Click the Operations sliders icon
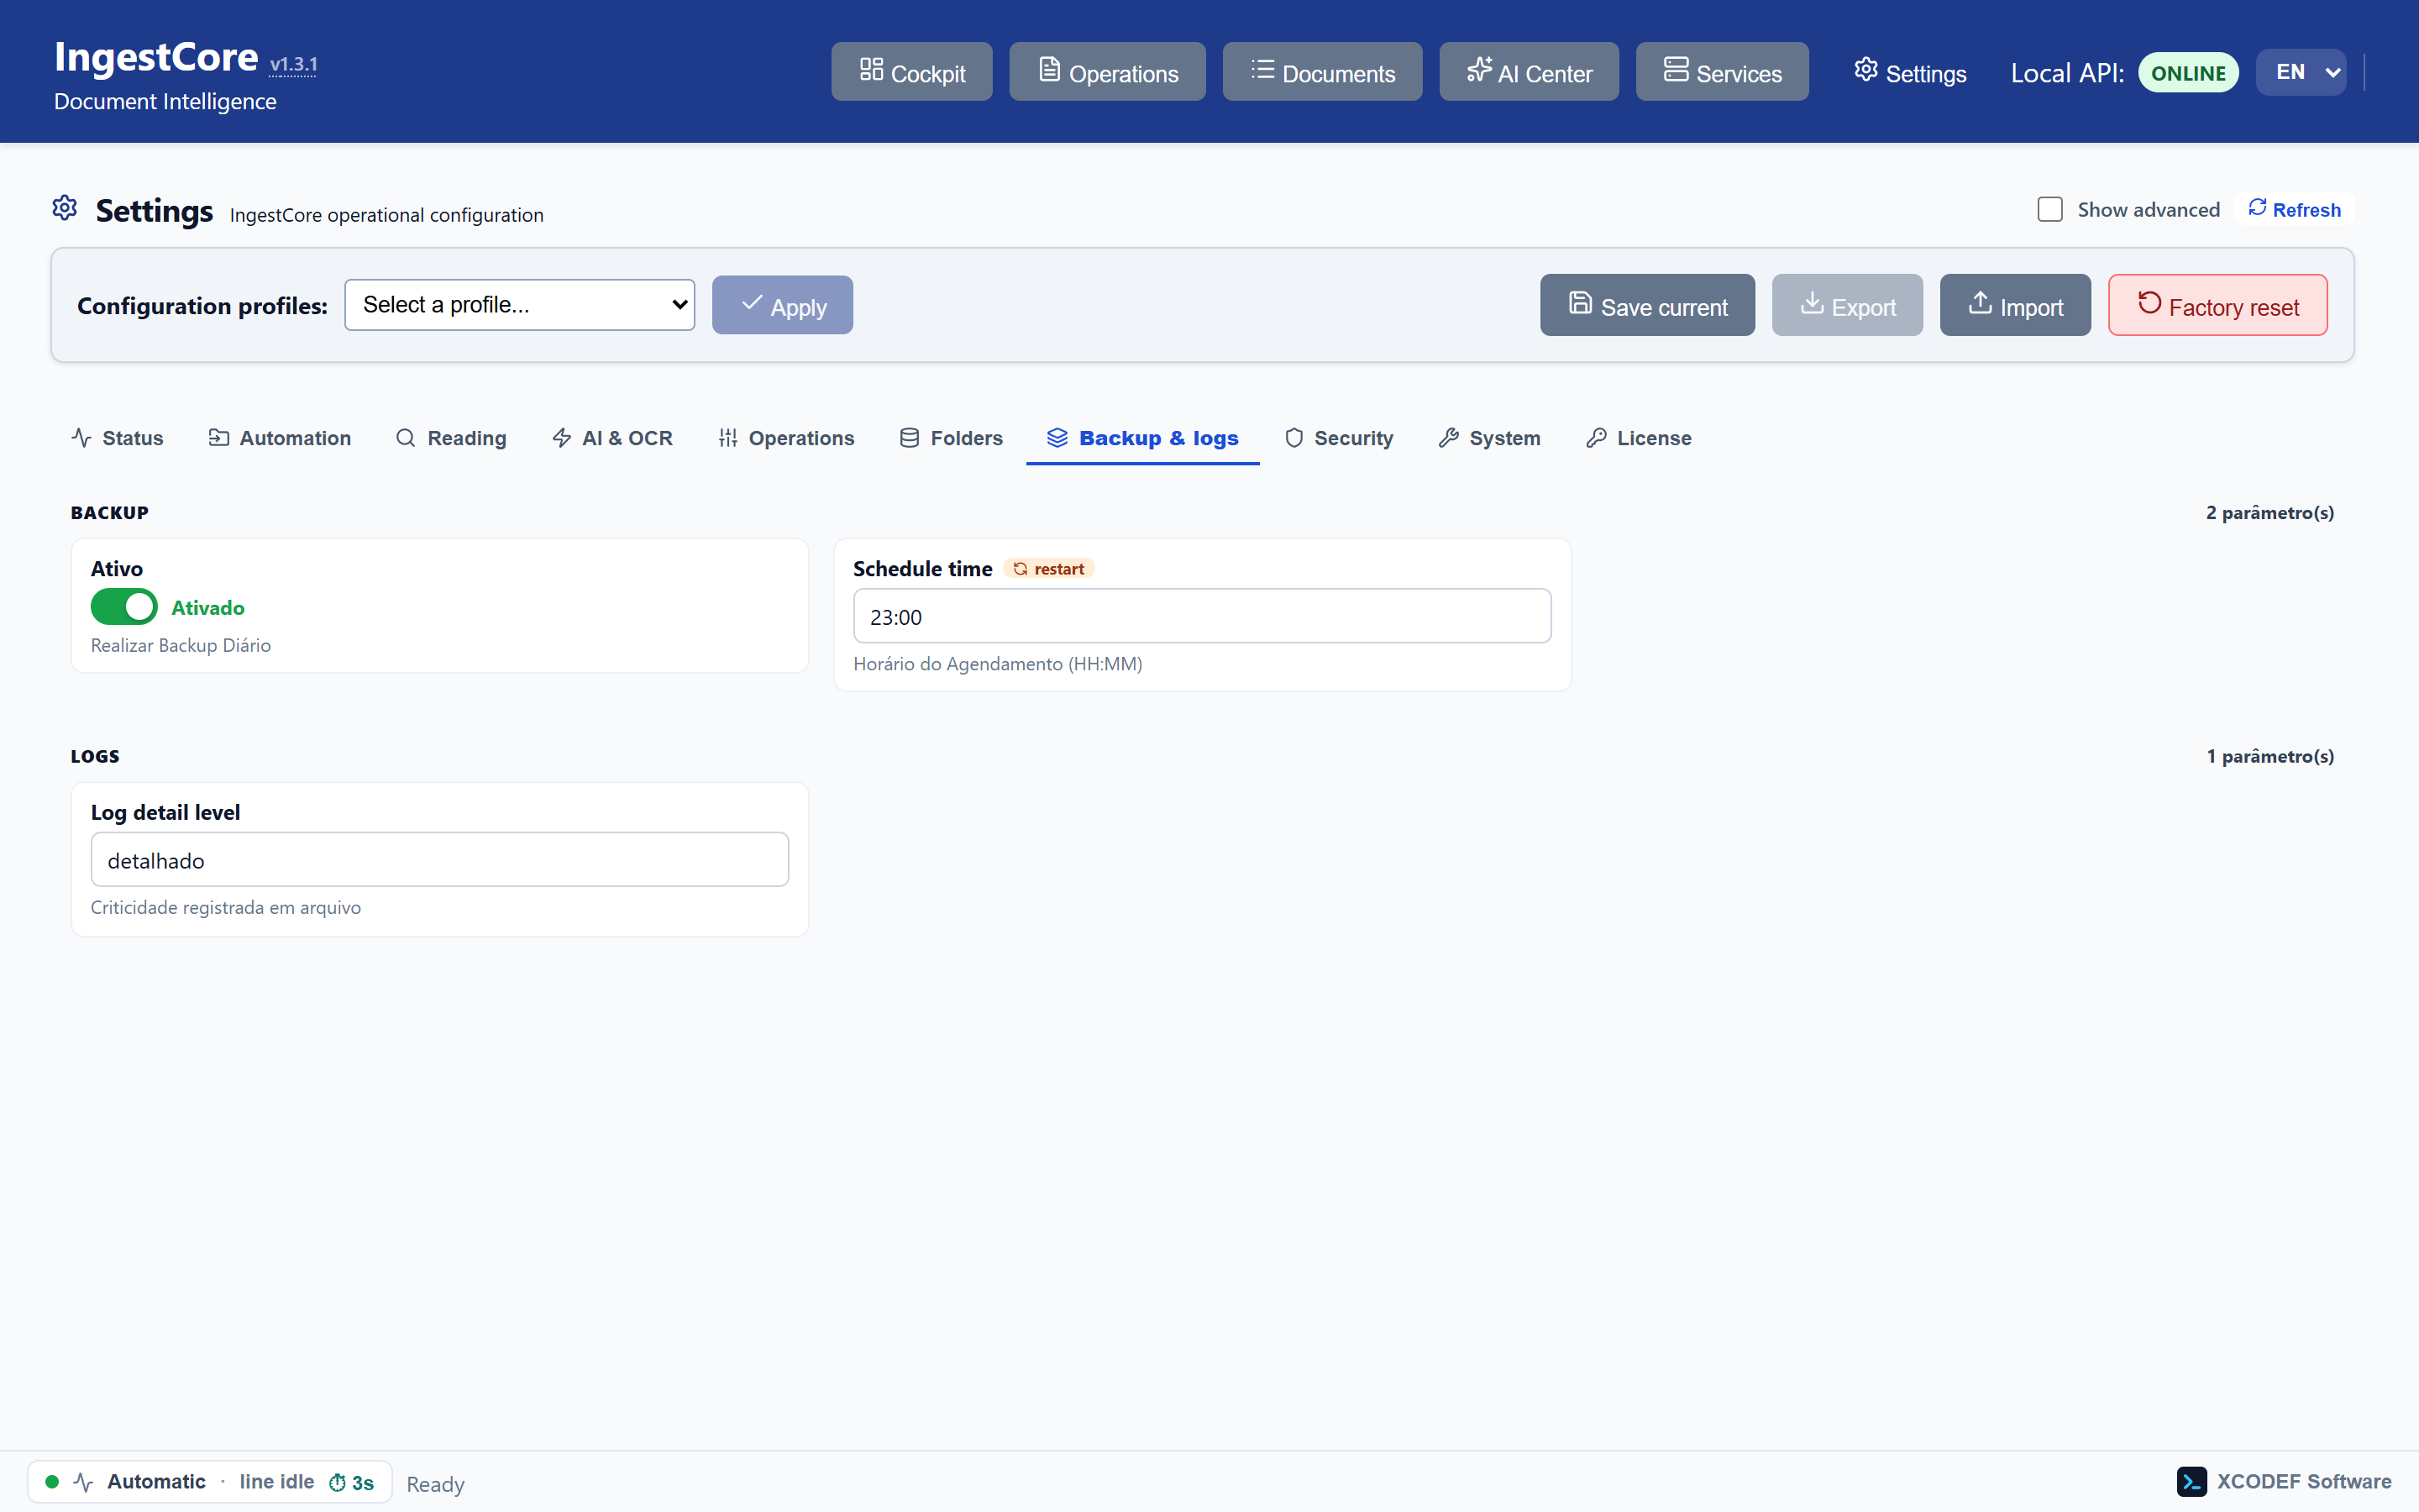The width and height of the screenshot is (2419, 1512). pos(727,438)
